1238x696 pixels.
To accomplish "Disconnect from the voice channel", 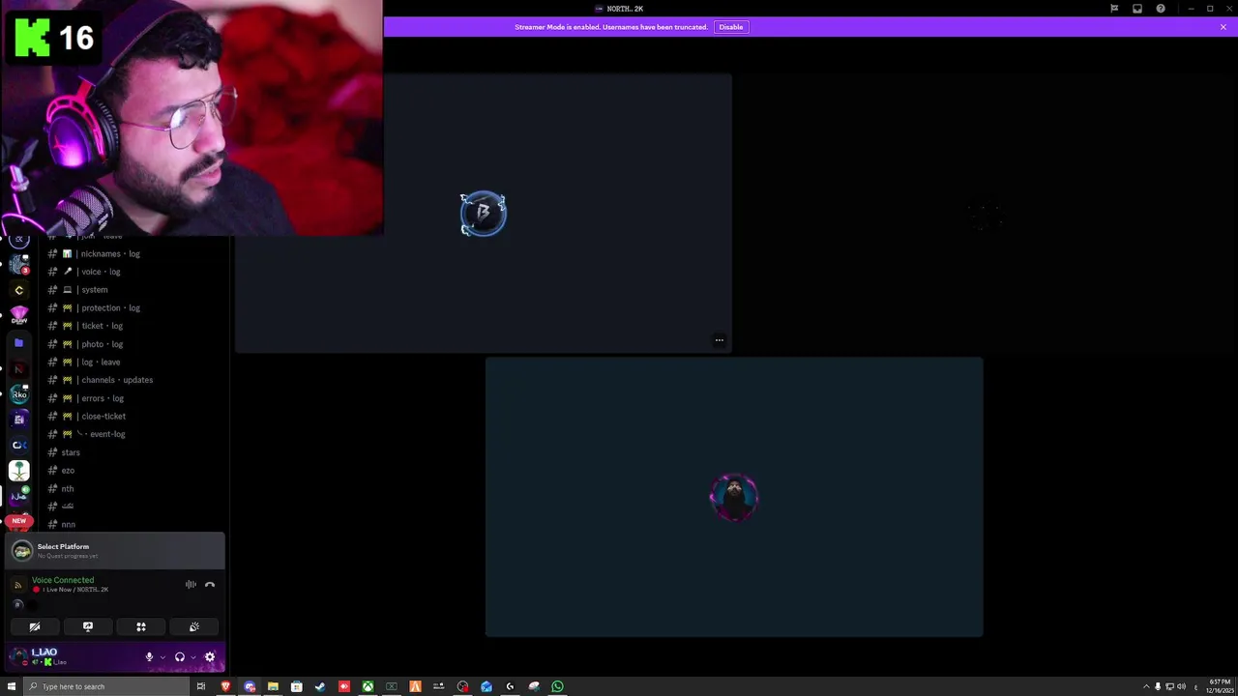I will (210, 585).
